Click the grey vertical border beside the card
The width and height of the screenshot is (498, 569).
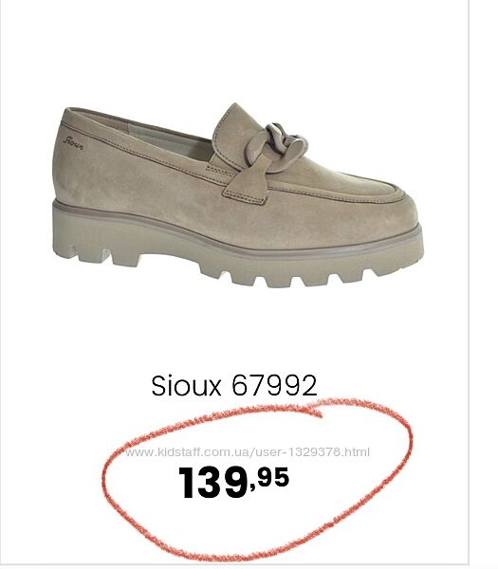point(469,283)
